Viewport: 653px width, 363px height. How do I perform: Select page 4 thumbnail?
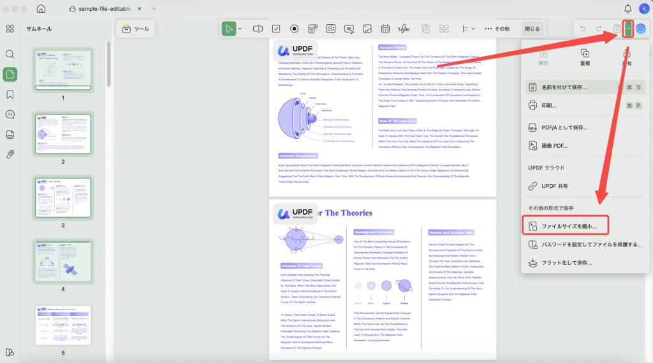tap(63, 261)
